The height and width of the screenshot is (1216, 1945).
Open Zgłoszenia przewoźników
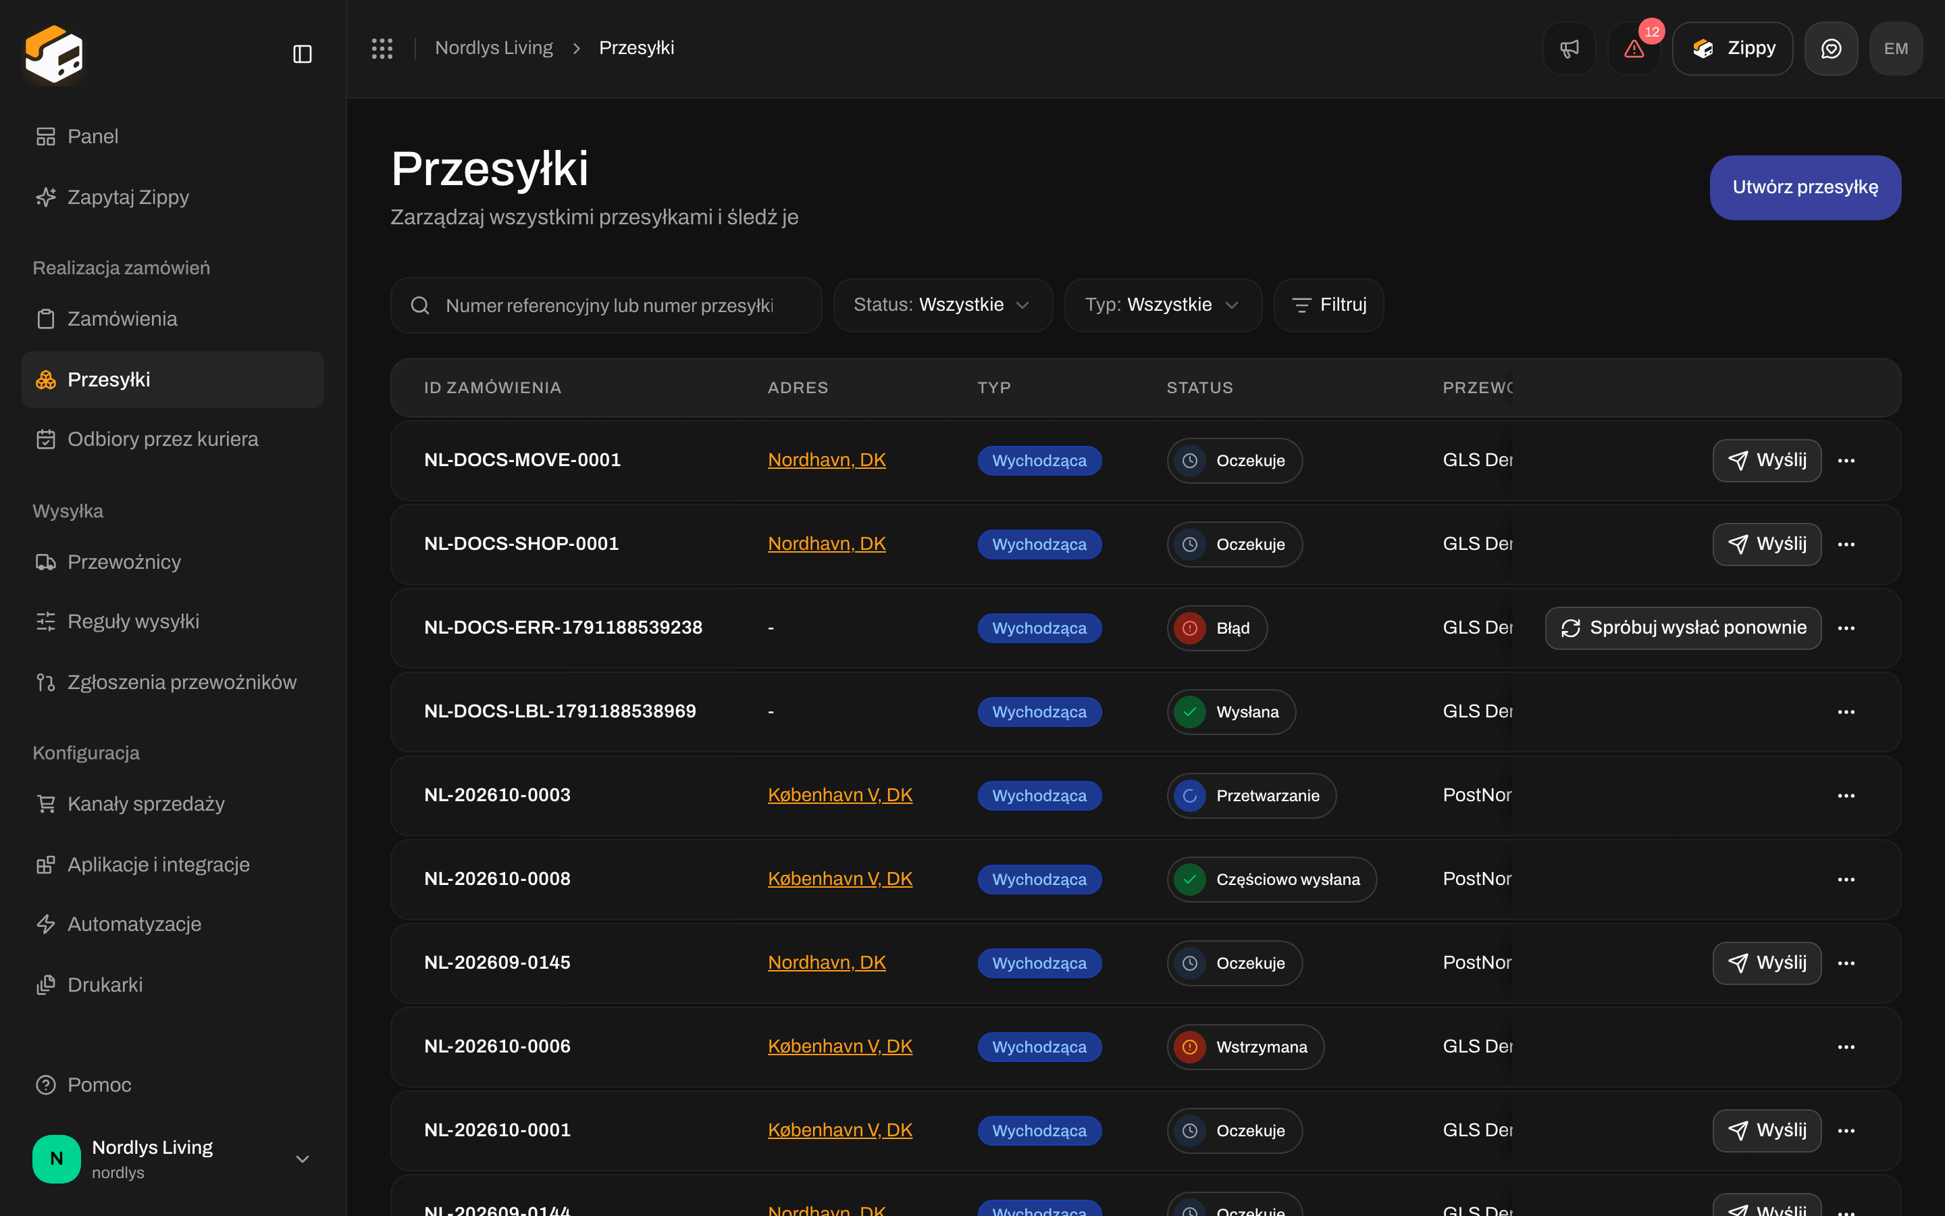(173, 683)
